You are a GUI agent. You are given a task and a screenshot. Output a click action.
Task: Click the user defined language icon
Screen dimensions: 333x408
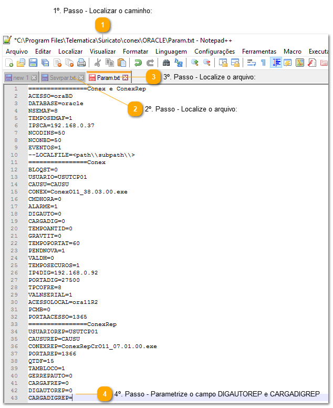(x=288, y=63)
